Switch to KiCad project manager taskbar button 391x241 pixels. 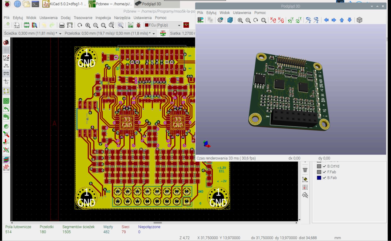coord(65,4)
